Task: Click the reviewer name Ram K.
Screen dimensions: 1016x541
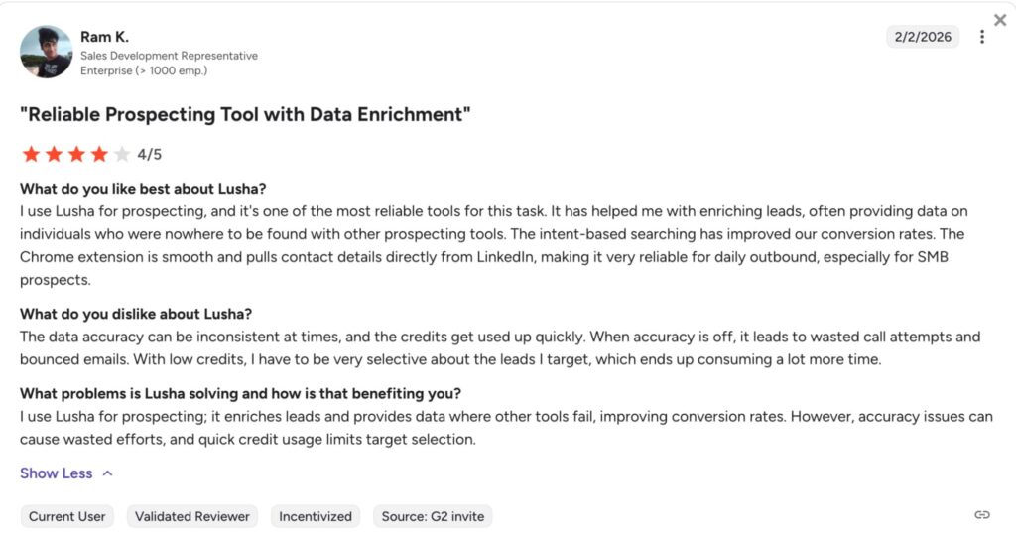Action: click(x=104, y=37)
